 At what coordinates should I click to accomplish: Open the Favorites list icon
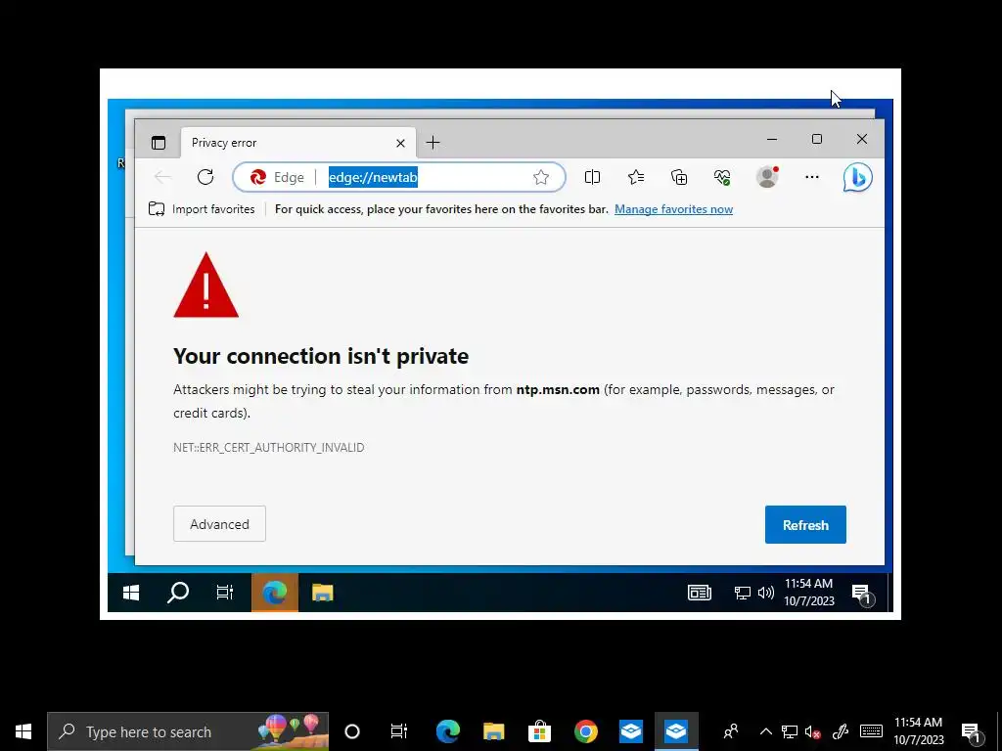pos(636,177)
